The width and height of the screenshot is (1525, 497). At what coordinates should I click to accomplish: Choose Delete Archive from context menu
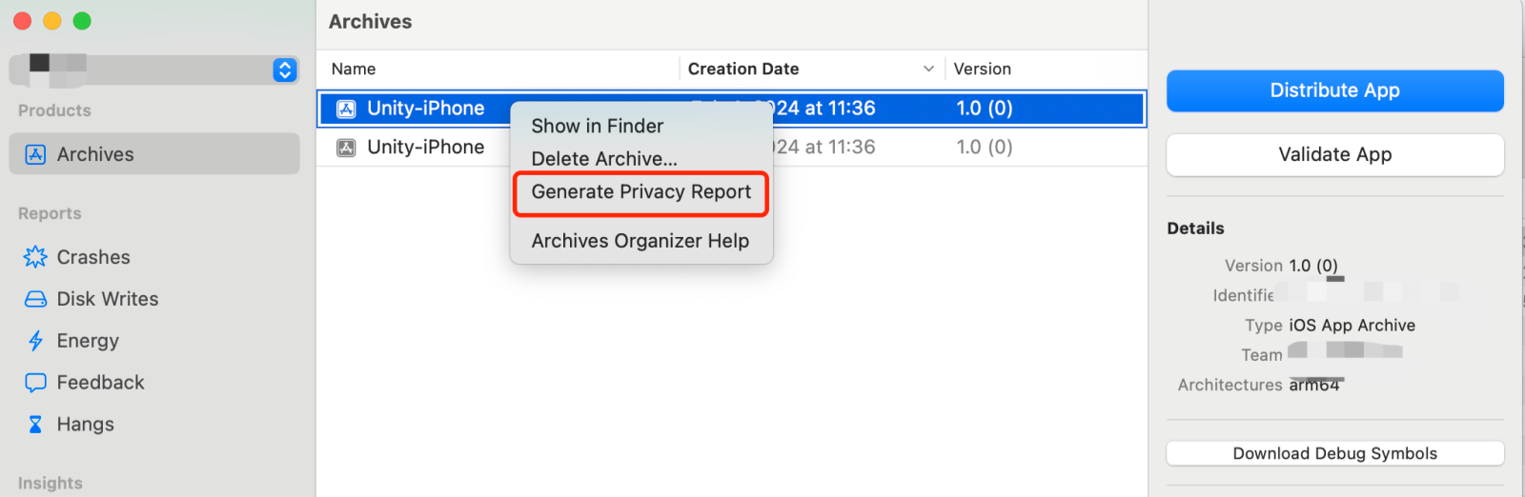point(604,159)
